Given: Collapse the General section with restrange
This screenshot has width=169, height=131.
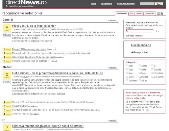Looking at the screenshot, I should point(112,20).
